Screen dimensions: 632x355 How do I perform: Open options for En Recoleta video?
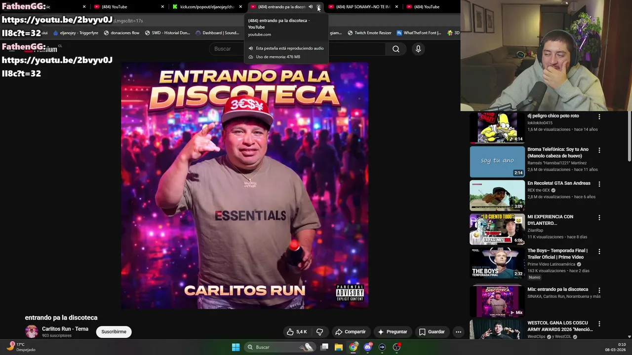[x=599, y=184]
